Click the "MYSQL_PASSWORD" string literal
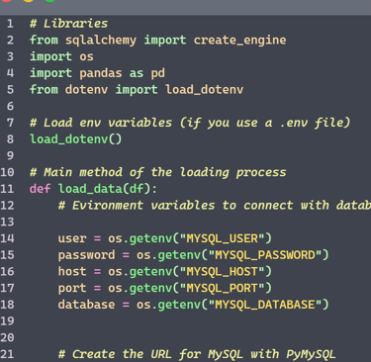This screenshot has height=362, width=371. [265, 255]
